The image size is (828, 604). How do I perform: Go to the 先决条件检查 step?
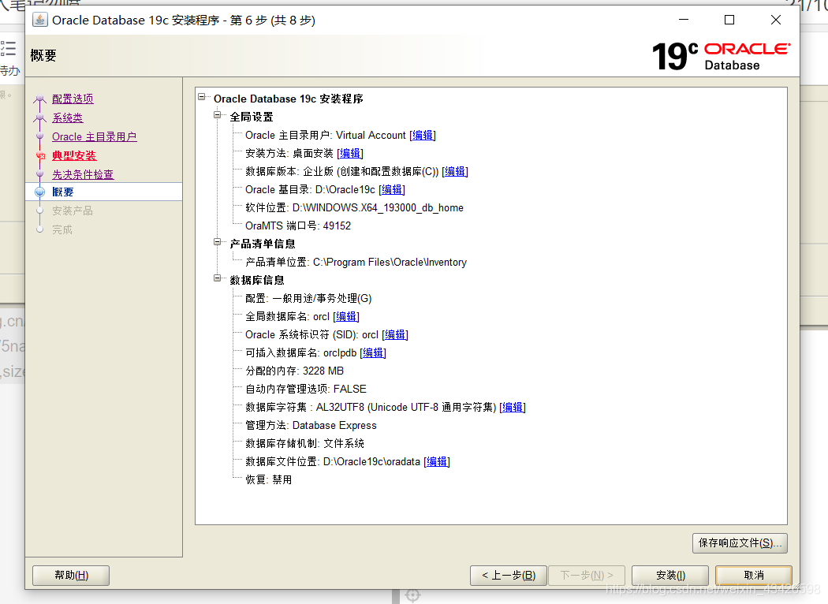(83, 174)
